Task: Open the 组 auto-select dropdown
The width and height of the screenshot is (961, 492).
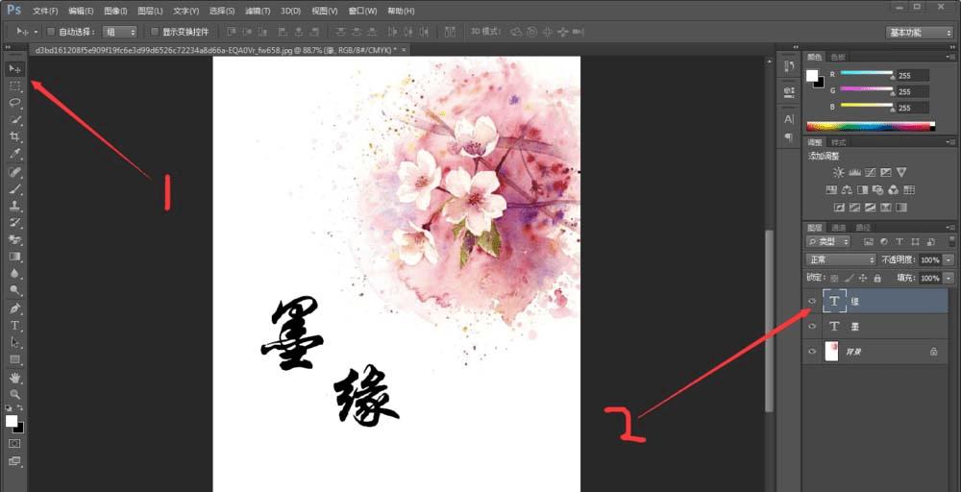Action: coord(119,32)
